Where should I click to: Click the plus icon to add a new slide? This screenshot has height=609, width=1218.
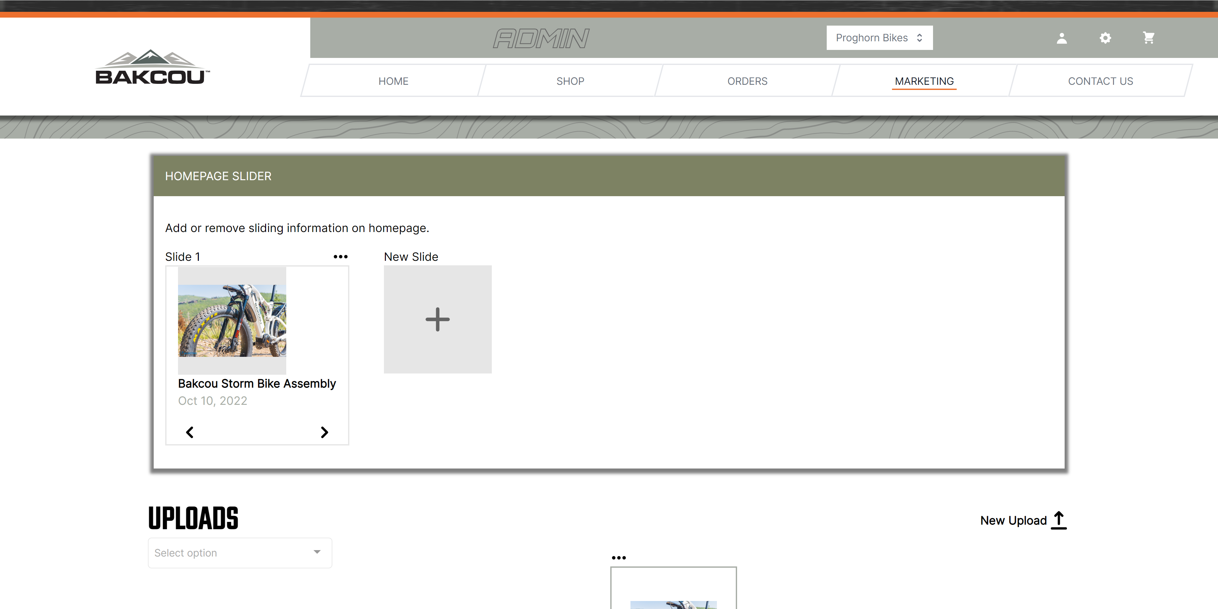(x=437, y=319)
